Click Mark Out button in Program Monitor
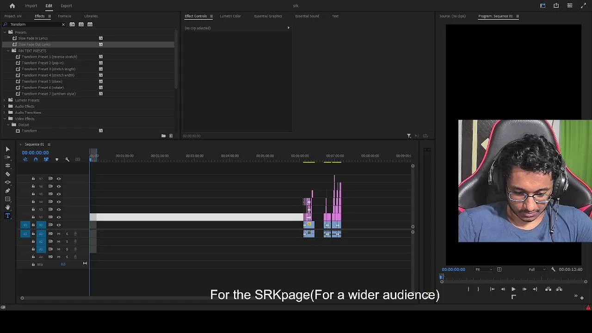The image size is (592, 333). tap(478, 289)
